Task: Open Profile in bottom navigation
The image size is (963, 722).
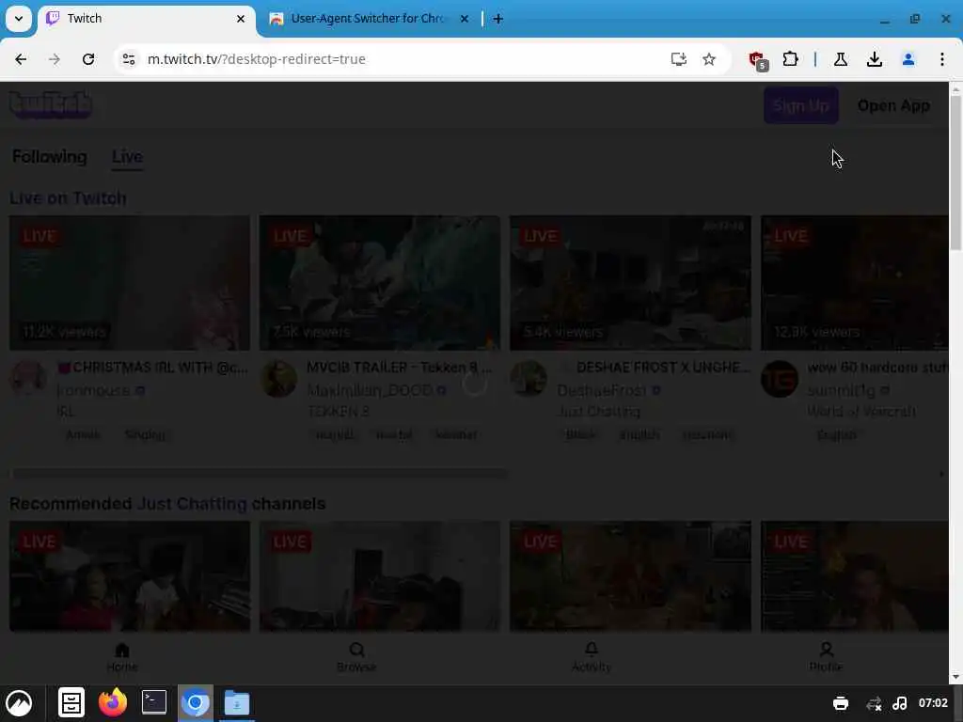Action: coord(826,657)
